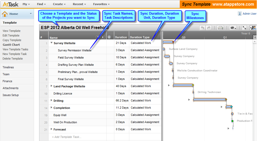Open the Home dropdown in sidebar
The width and height of the screenshot is (257, 141).
31,14
